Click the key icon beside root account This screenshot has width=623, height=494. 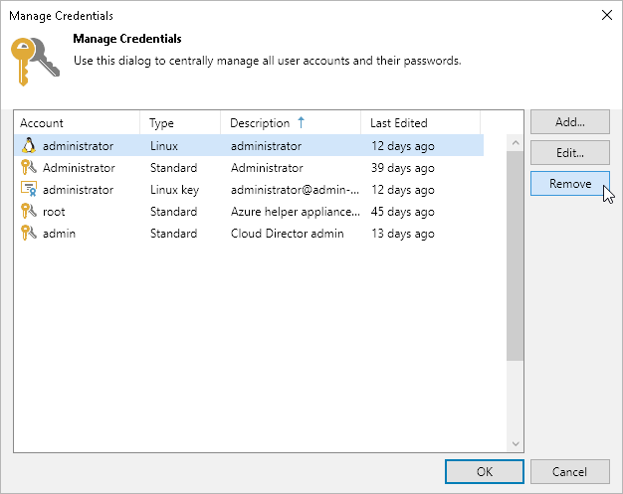coord(29,211)
